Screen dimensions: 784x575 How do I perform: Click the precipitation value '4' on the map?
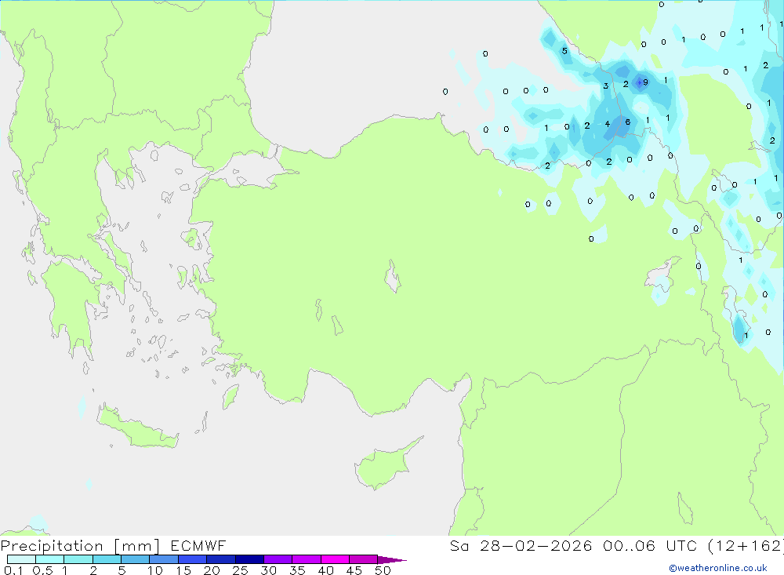[607, 124]
